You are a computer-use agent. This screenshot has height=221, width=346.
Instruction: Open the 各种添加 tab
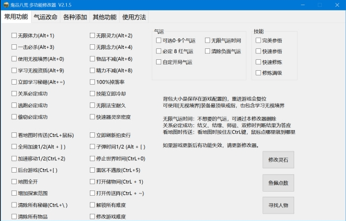click(x=75, y=17)
